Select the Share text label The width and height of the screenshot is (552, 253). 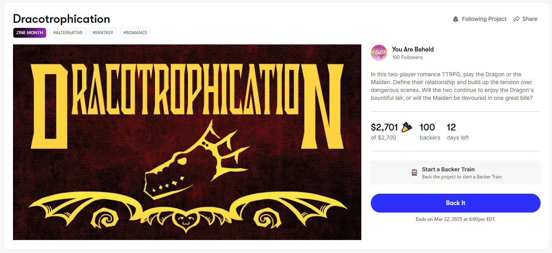pyautogui.click(x=530, y=19)
